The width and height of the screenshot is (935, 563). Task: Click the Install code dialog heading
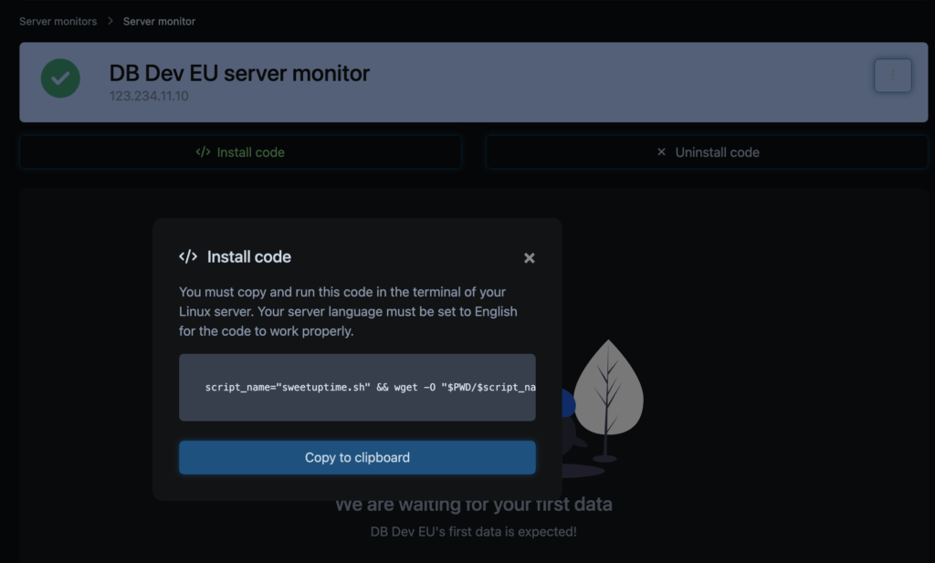click(x=249, y=257)
